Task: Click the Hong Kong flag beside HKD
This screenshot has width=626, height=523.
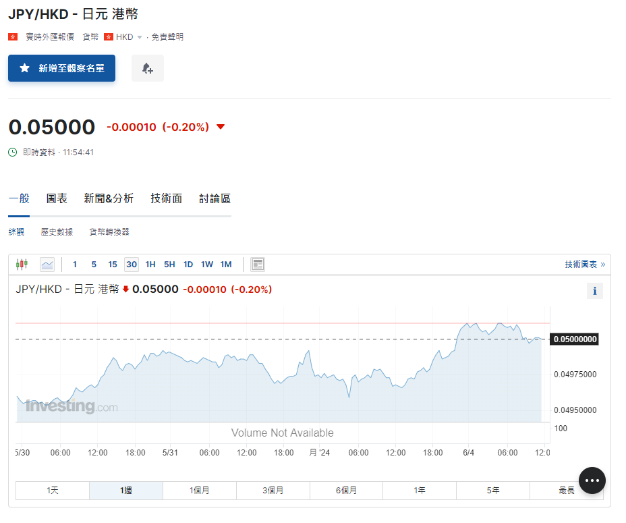Action: 109,37
